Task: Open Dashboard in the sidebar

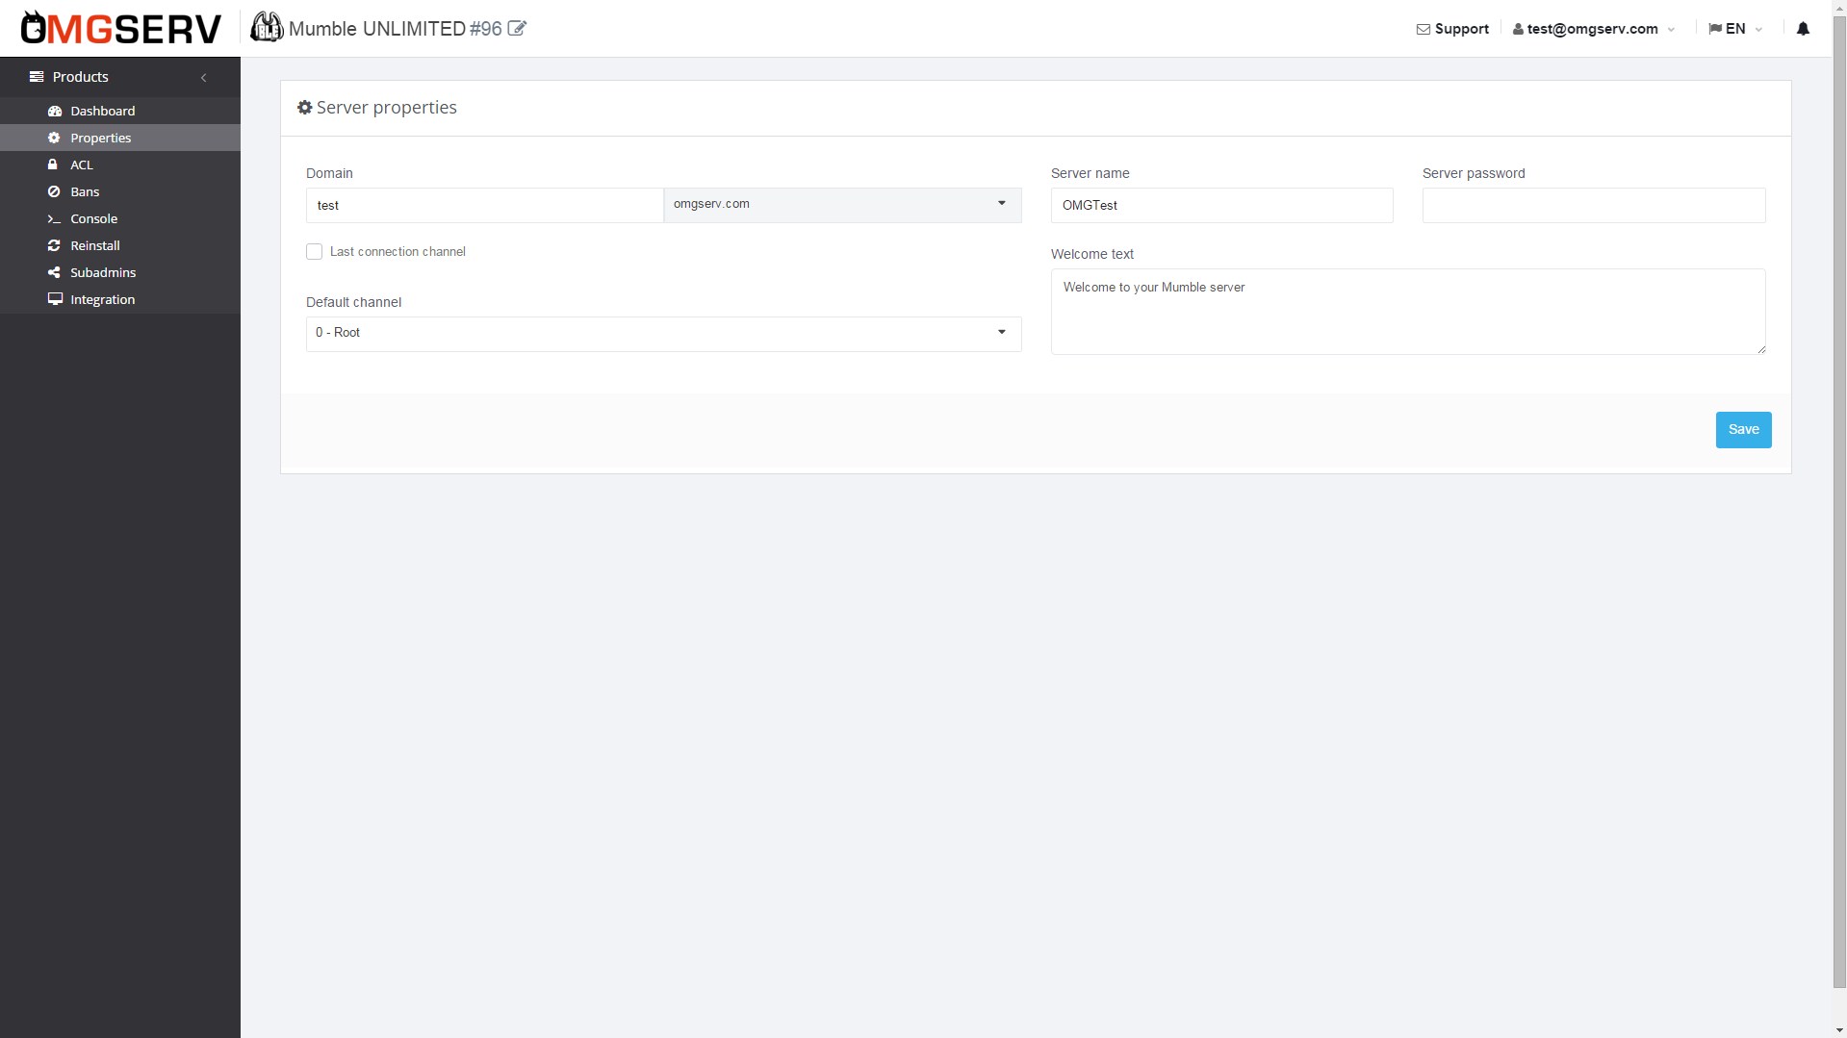Action: (x=120, y=112)
